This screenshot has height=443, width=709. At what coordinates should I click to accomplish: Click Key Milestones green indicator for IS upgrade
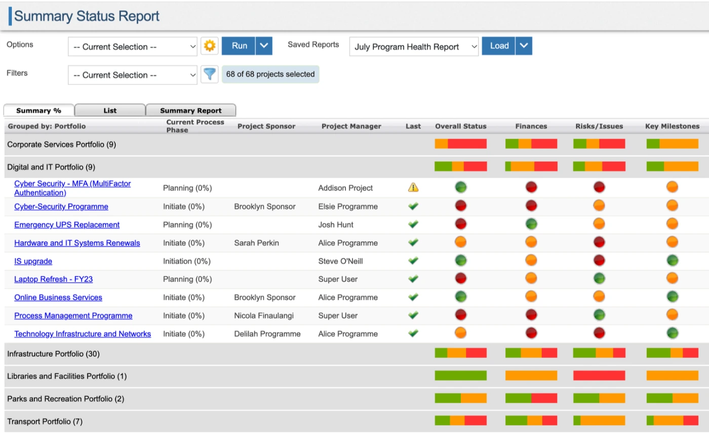672,260
